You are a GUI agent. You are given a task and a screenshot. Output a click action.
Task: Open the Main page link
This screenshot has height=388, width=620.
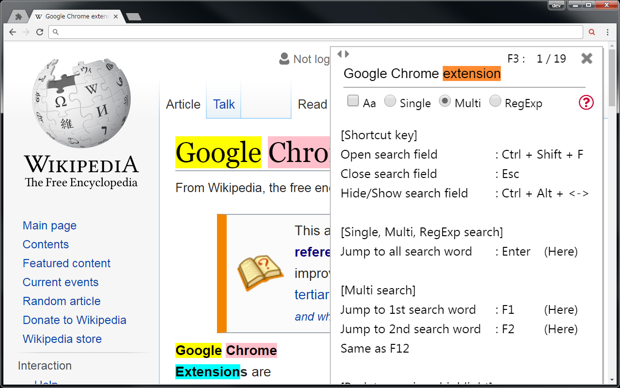pos(49,226)
